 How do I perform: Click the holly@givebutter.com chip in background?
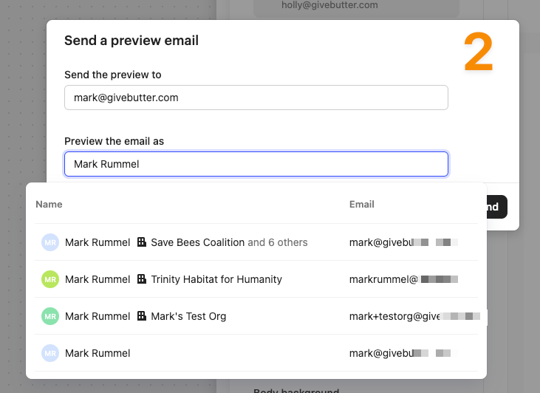pos(329,5)
